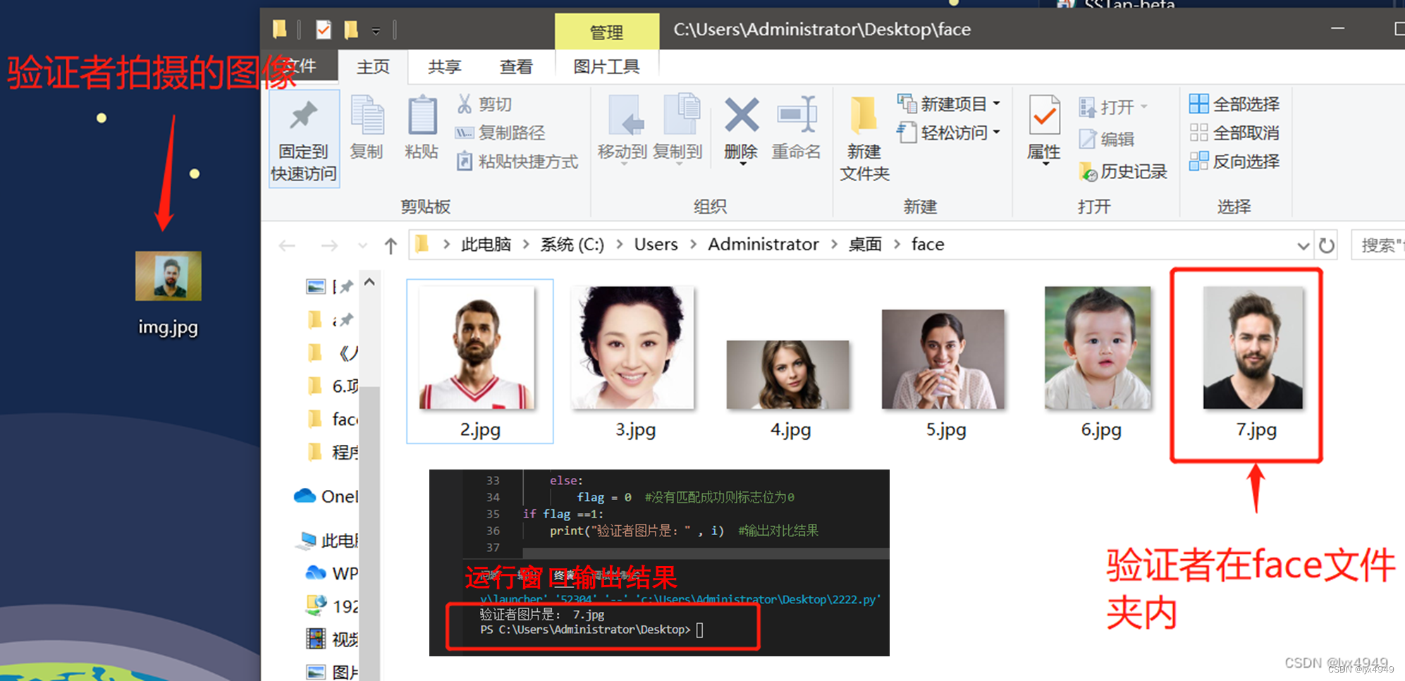Screen dimensions: 1405x681
Task: Select the 程序 folder in navigation pane
Action: (331, 451)
